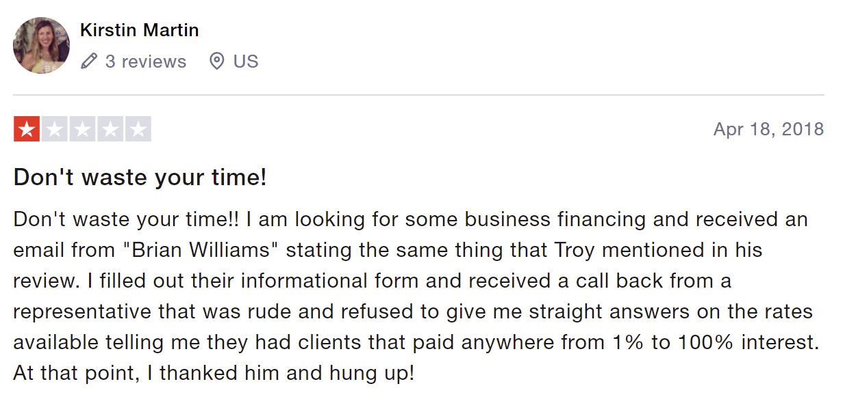This screenshot has width=843, height=399.
Task: Click the fourth gray rating star
Action: (110, 129)
